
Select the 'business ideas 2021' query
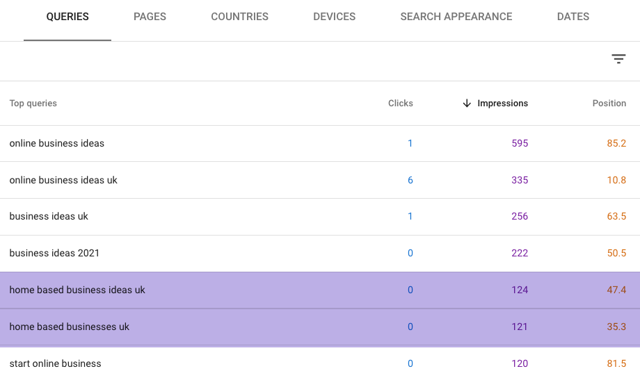[x=54, y=254]
